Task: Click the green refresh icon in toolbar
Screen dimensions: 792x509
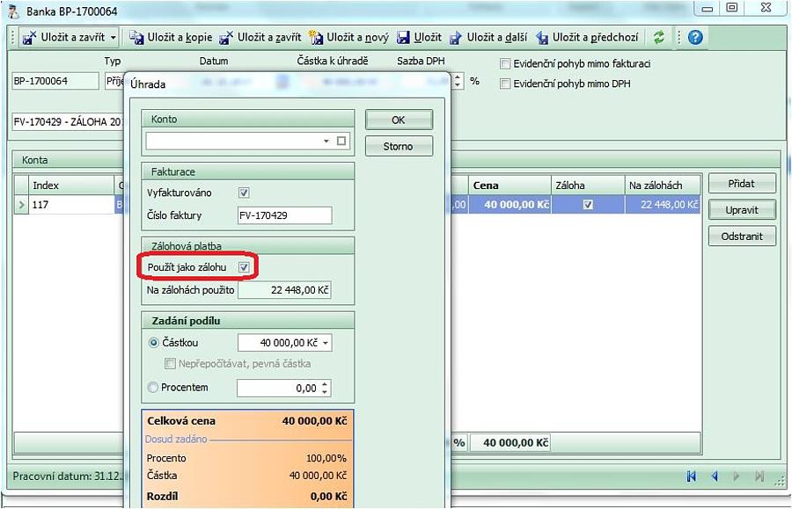Action: 658,38
